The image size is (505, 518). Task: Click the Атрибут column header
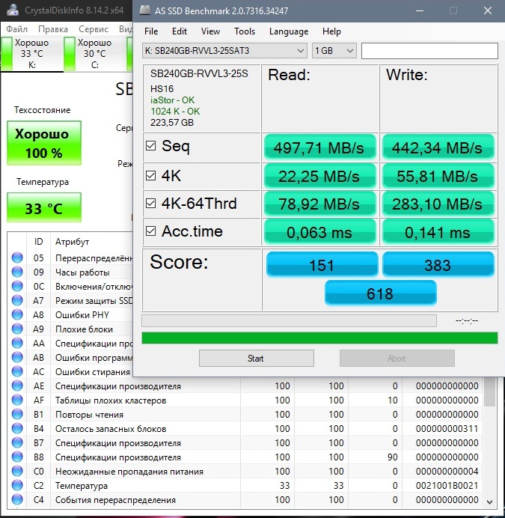[x=72, y=242]
